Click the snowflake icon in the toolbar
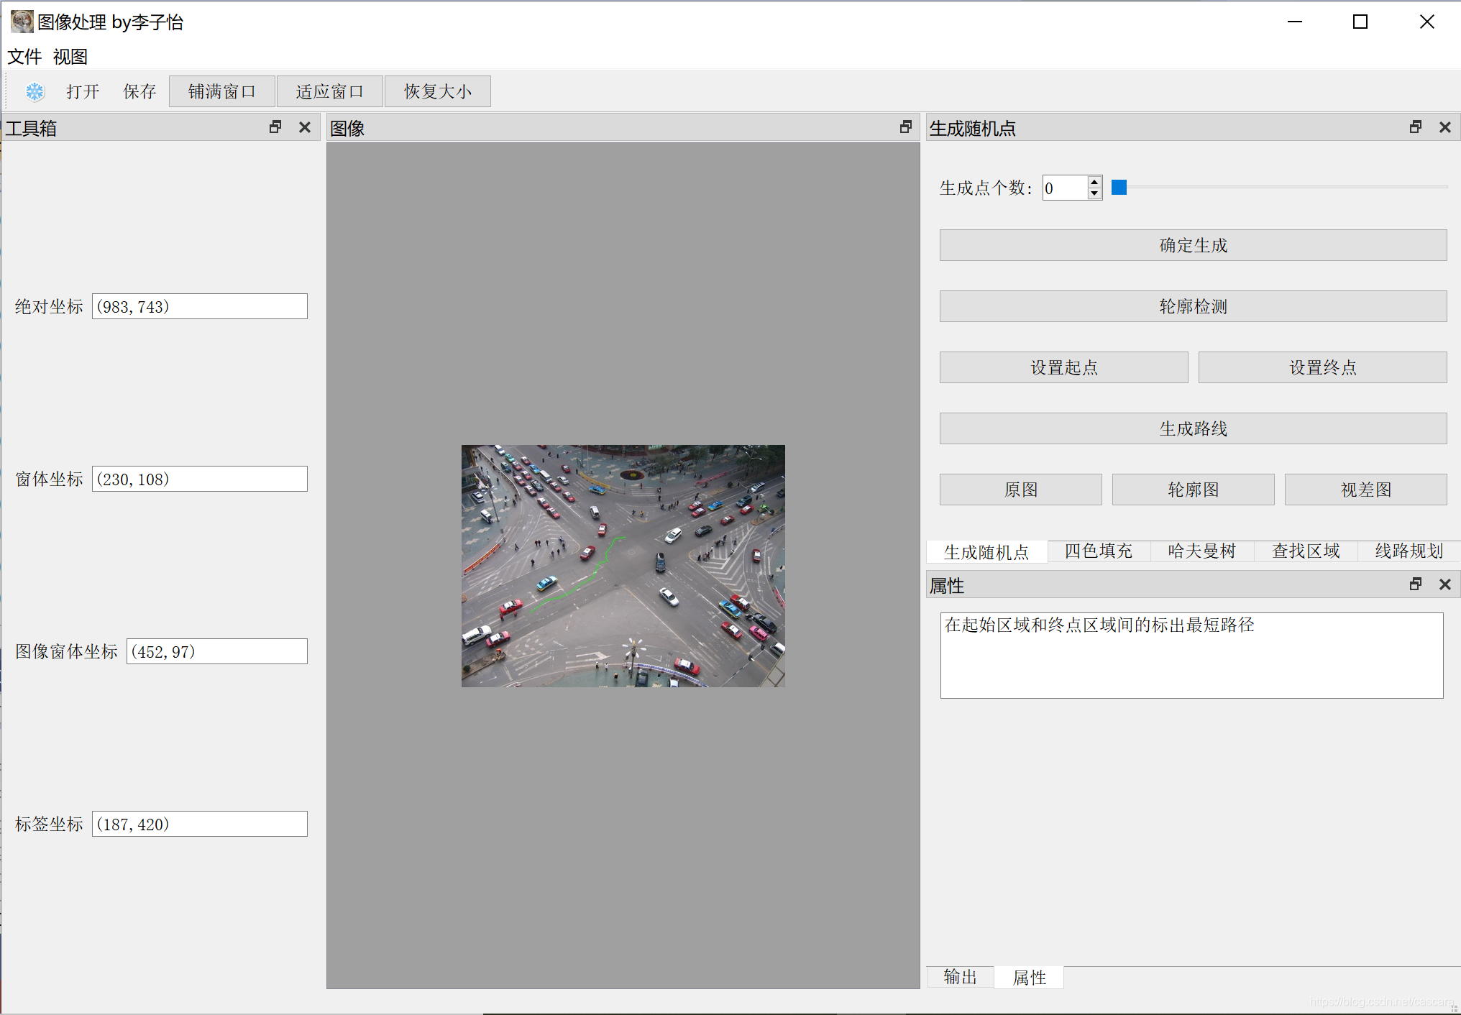The image size is (1461, 1015). click(35, 91)
